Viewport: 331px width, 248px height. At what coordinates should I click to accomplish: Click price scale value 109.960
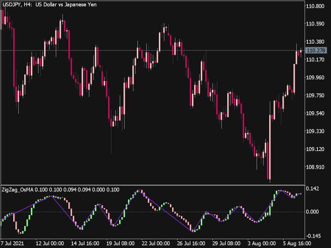315,78
